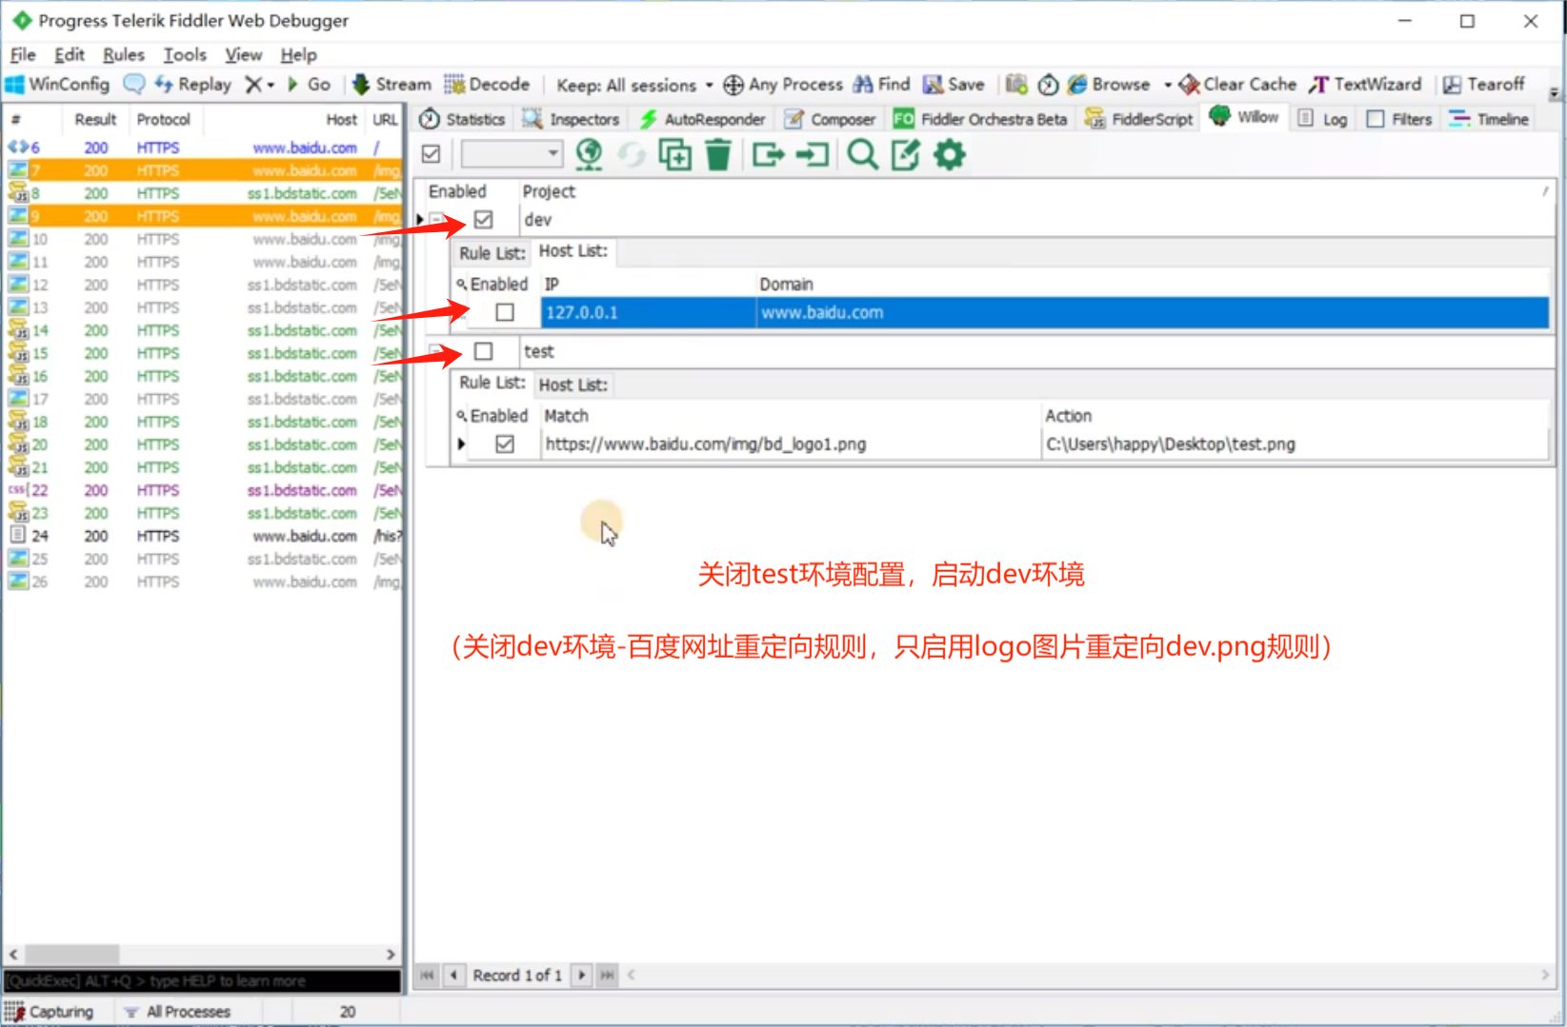Open the TextWizard tool
This screenshot has width=1567, height=1027.
[1365, 85]
